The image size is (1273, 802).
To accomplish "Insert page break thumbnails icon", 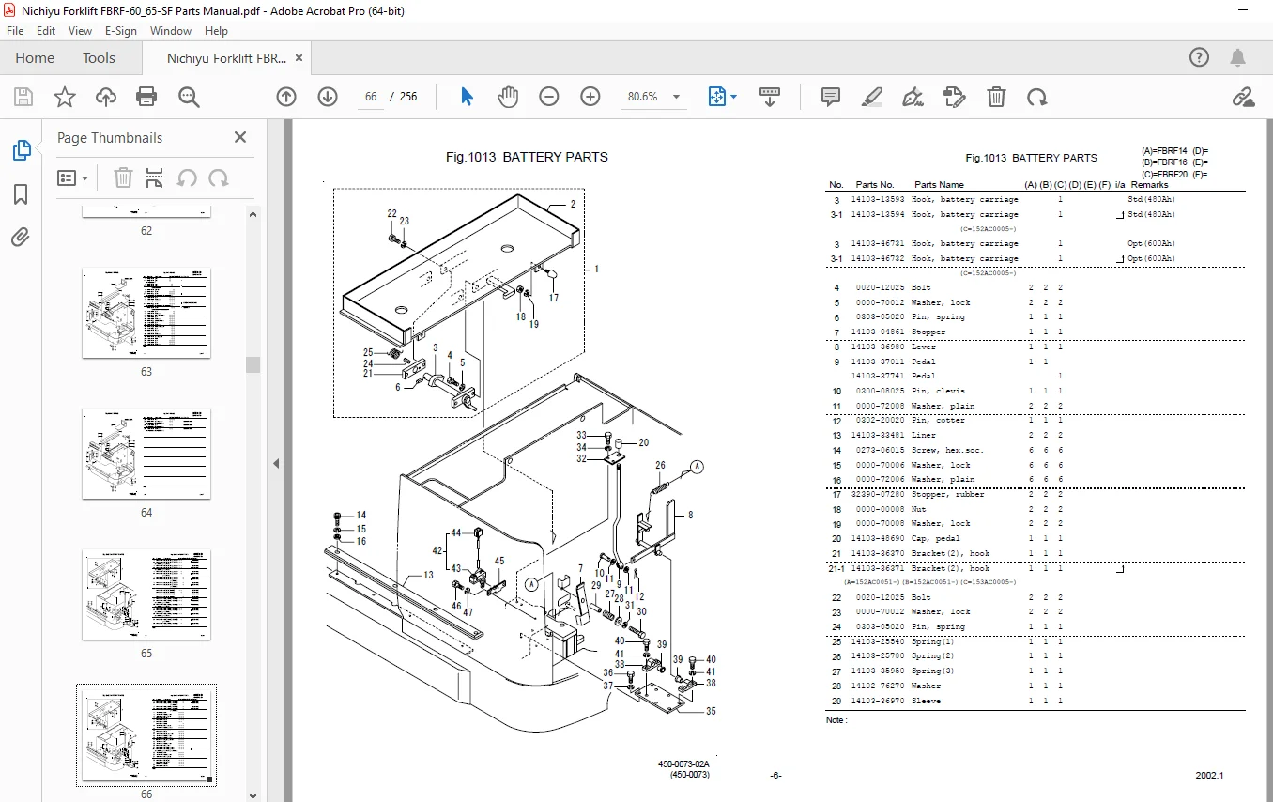I will (x=155, y=177).
